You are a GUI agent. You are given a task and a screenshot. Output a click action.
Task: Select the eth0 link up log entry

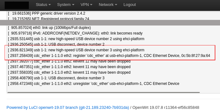(50, 28)
